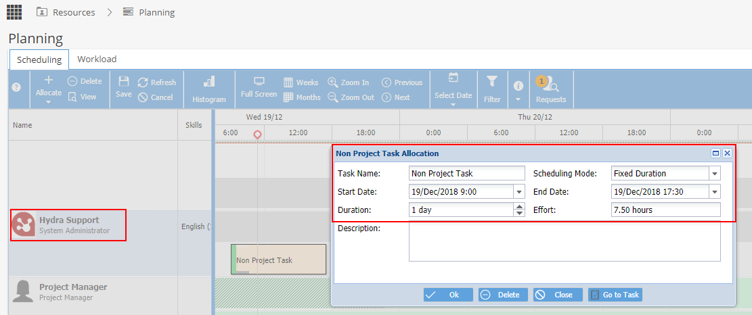Maximize the Non Project Task Allocation dialog
Viewport: 752px width, 315px height.
coord(716,153)
